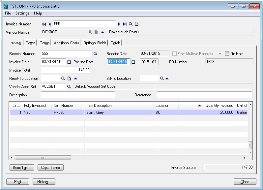
Task: Jump to last invoice record
Action: 125,24
